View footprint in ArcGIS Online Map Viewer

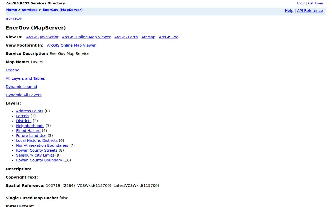click(71, 45)
